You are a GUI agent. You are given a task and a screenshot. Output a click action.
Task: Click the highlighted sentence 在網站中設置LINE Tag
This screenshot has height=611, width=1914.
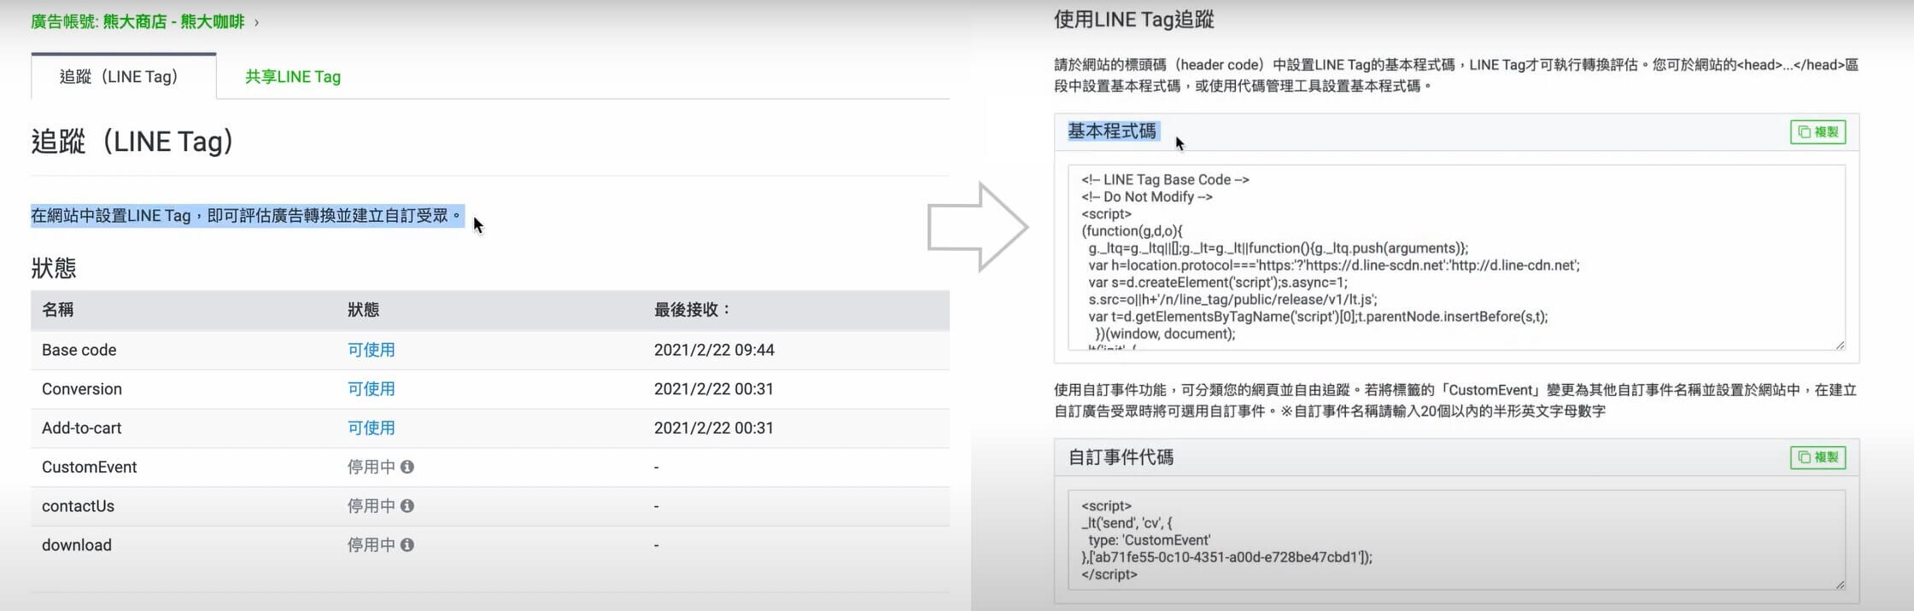(247, 216)
